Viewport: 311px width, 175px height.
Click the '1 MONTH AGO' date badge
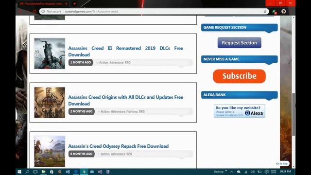81,63
